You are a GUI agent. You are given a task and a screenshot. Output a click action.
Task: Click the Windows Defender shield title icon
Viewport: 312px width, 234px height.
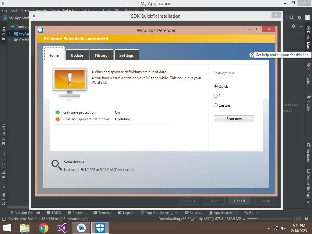(40, 30)
